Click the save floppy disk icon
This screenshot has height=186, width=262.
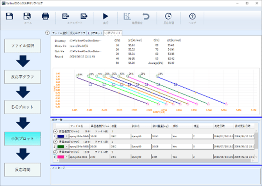pyautogui.click(x=9, y=16)
